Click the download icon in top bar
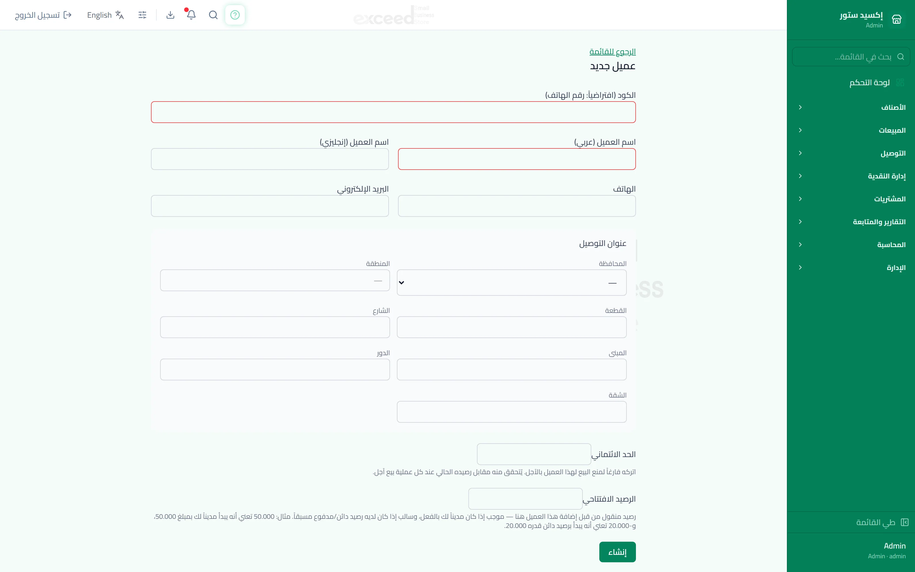Screen dimensions: 915x572 170,15
